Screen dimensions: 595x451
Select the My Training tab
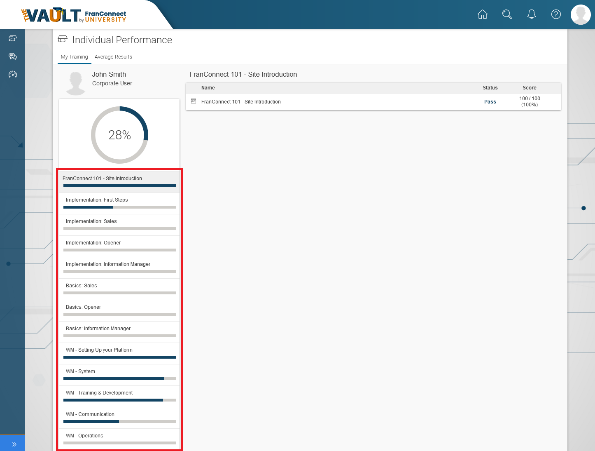pyautogui.click(x=74, y=57)
